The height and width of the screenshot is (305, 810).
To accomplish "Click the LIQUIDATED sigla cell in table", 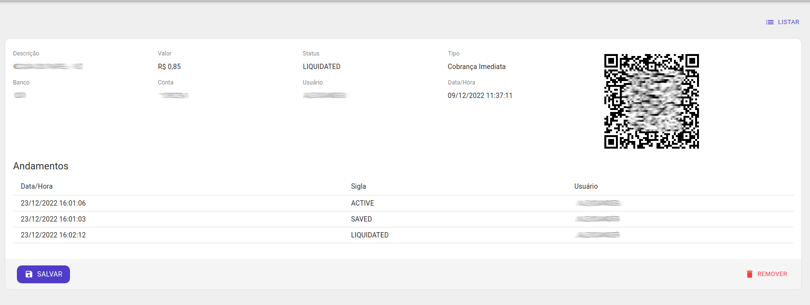I will (370, 235).
